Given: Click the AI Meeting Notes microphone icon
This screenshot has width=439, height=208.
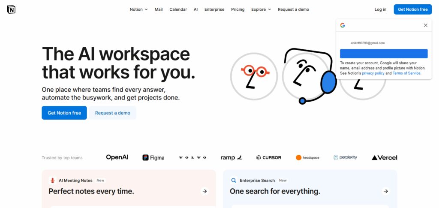Looking at the screenshot, I should pos(52,180).
